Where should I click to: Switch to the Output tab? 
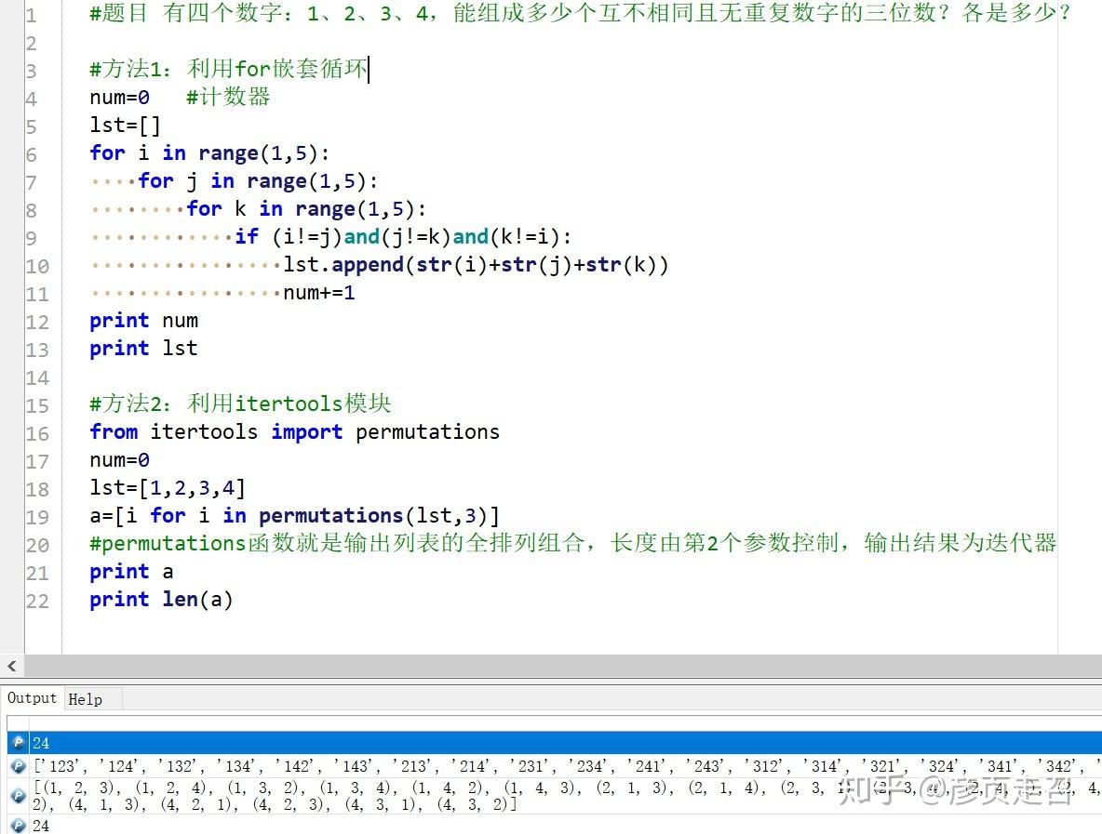tap(32, 697)
